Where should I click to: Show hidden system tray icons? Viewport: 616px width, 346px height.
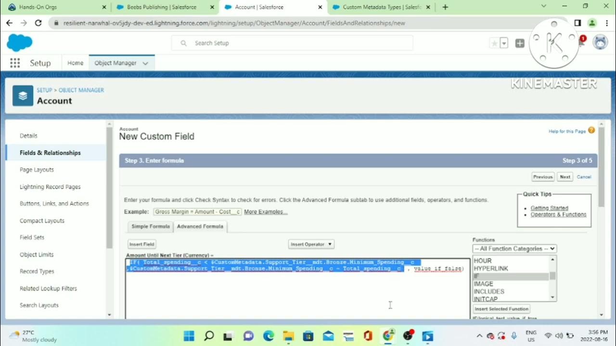(x=479, y=335)
